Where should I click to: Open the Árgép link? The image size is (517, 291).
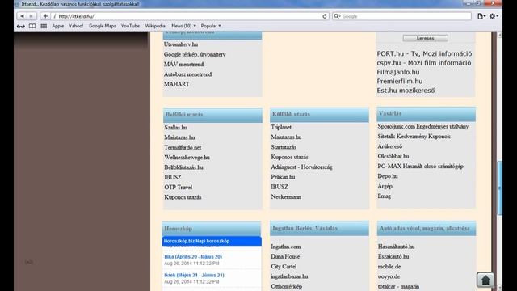(x=385, y=186)
